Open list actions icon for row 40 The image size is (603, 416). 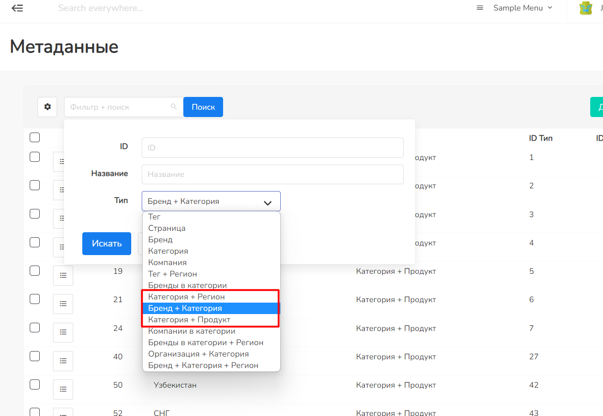(63, 361)
